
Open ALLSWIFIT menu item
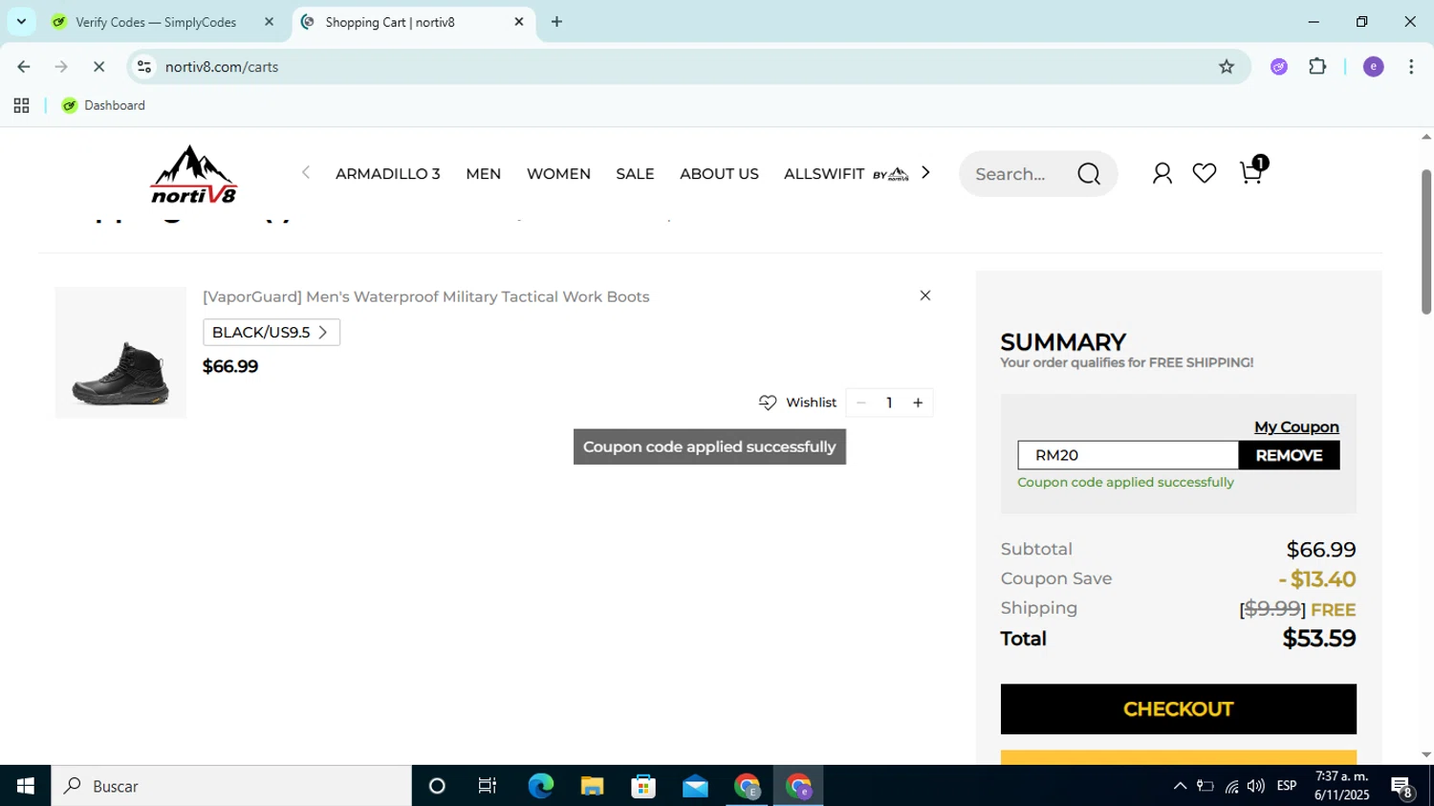point(846,174)
